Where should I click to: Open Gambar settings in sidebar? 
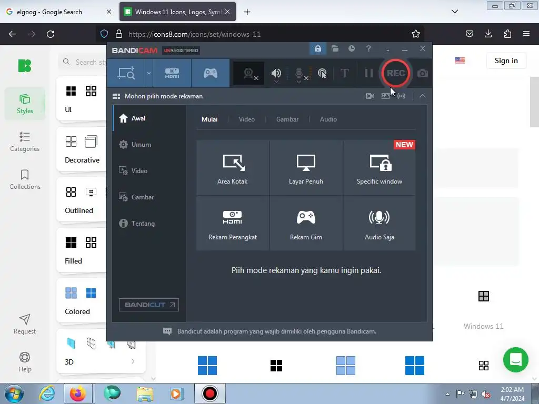coord(149,197)
